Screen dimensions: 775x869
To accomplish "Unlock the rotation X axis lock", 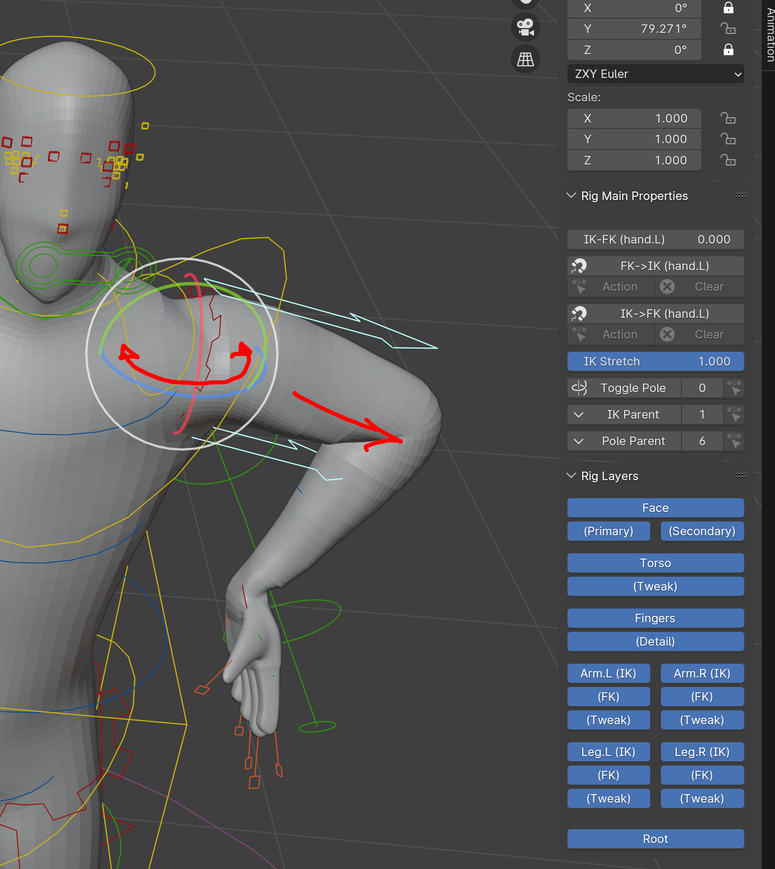I will click(x=728, y=8).
